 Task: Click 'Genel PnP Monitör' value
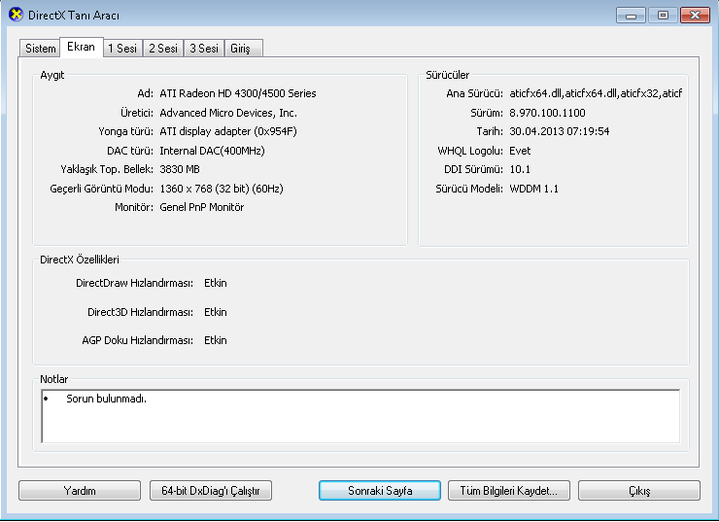201,207
